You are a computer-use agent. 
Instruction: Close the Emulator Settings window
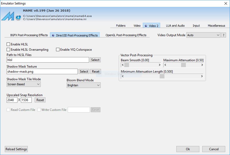point(226,3)
